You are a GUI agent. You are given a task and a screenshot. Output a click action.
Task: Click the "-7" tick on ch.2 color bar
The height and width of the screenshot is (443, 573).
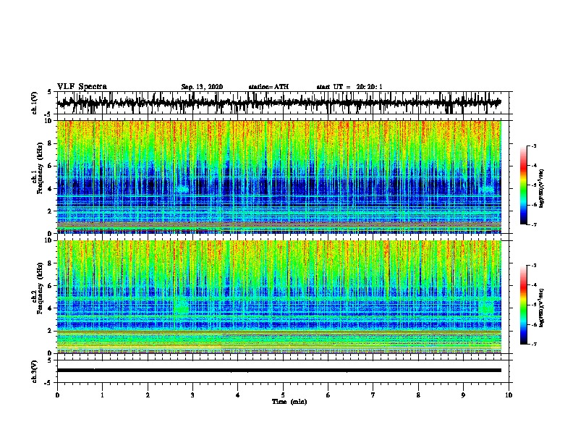tap(534, 344)
